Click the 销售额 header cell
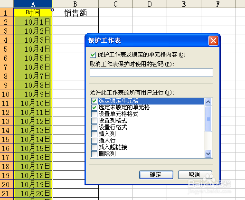This screenshot has width=245, height=200. [x=75, y=12]
